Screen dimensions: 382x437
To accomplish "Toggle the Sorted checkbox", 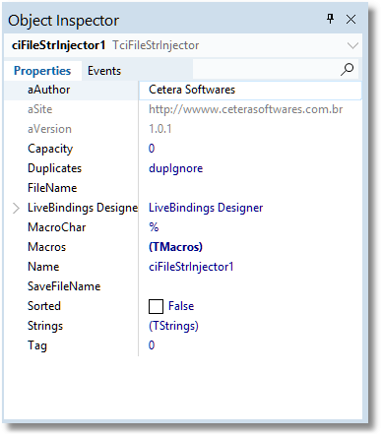I will tap(156, 306).
